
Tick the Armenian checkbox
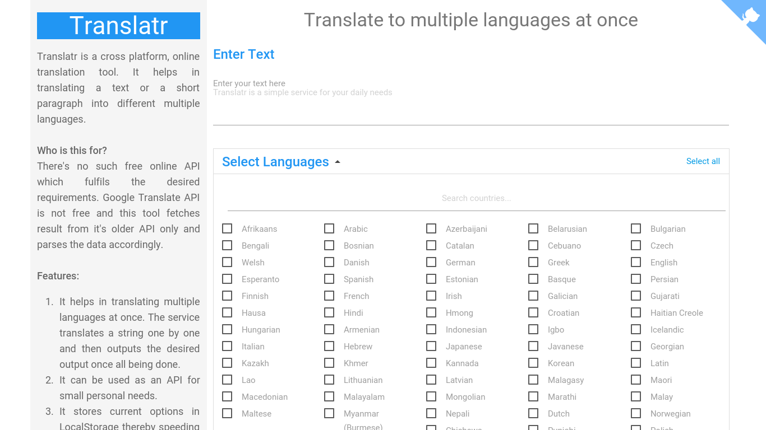(x=329, y=329)
